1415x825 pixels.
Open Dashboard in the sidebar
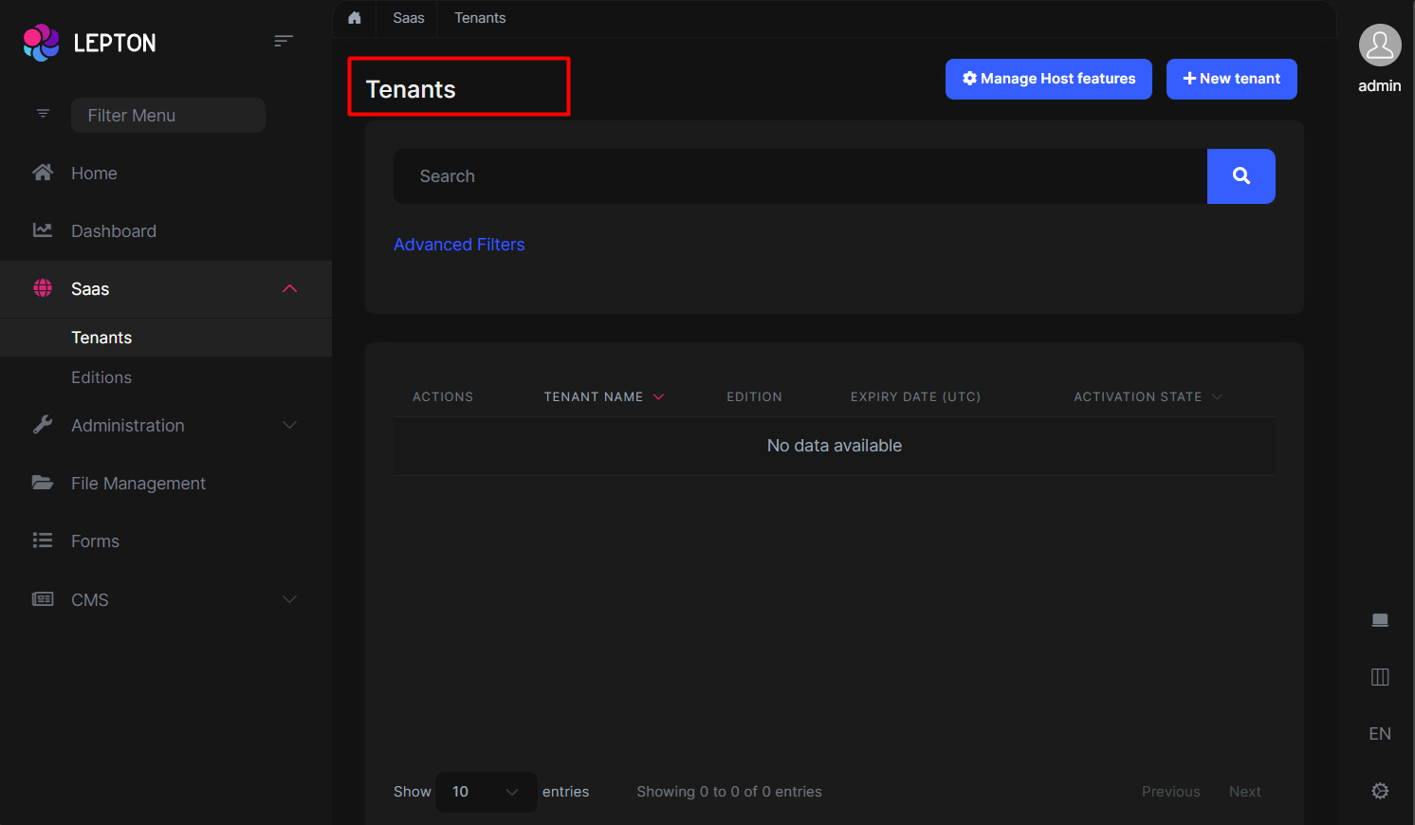click(114, 230)
